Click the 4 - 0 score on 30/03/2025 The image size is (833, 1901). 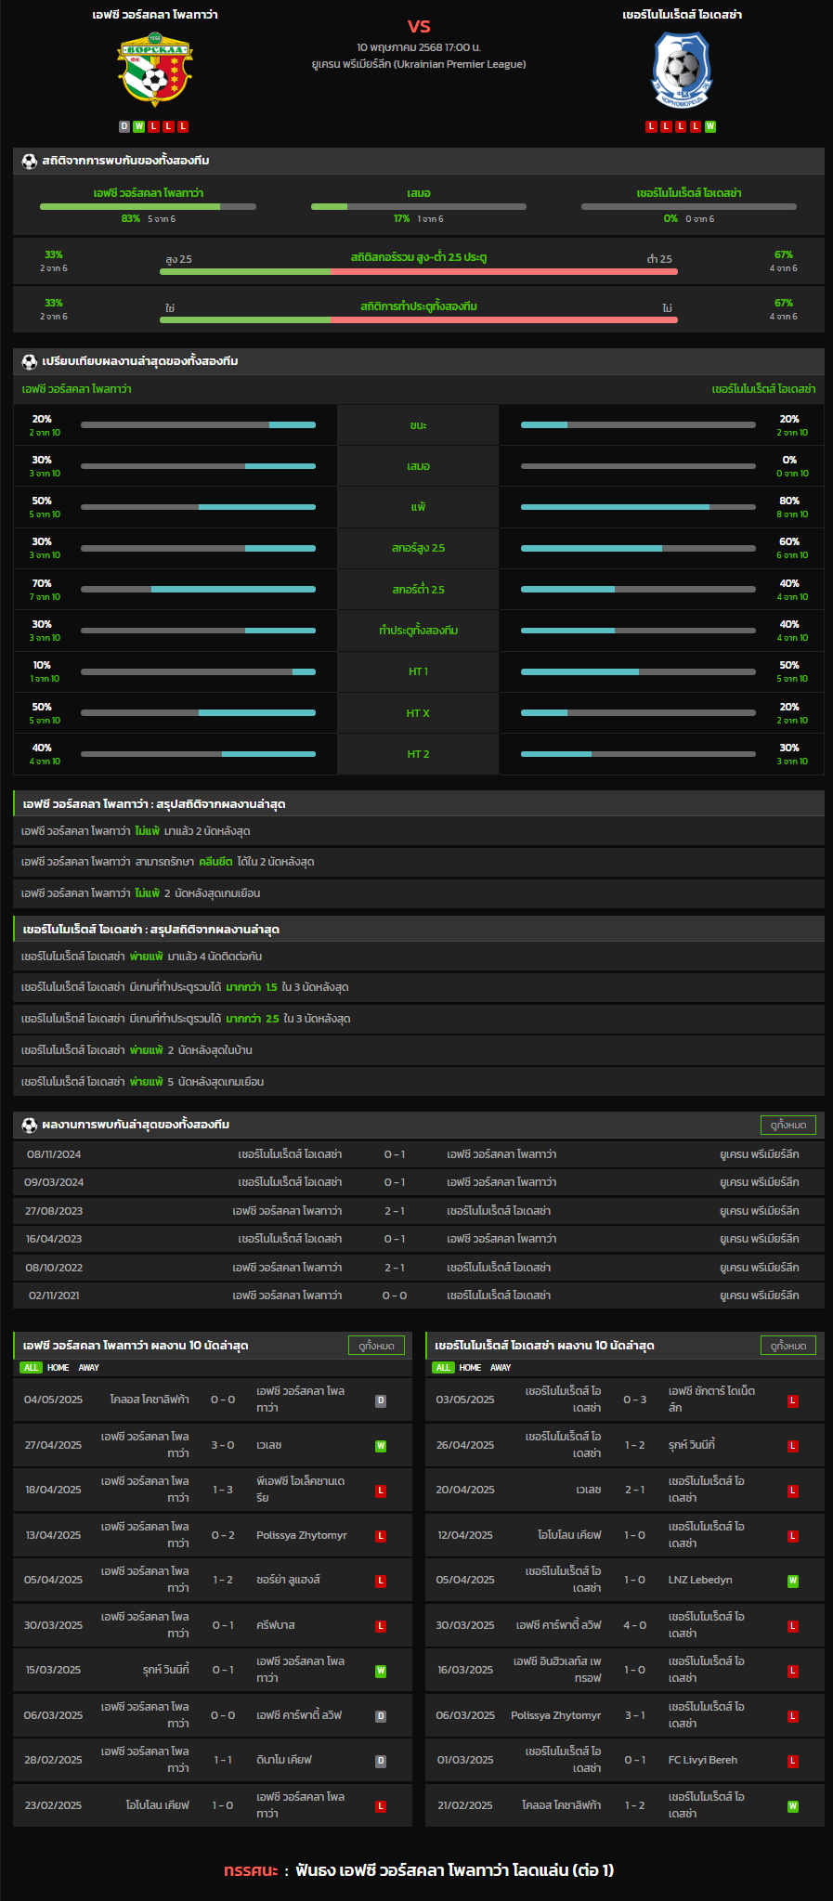635,1625
